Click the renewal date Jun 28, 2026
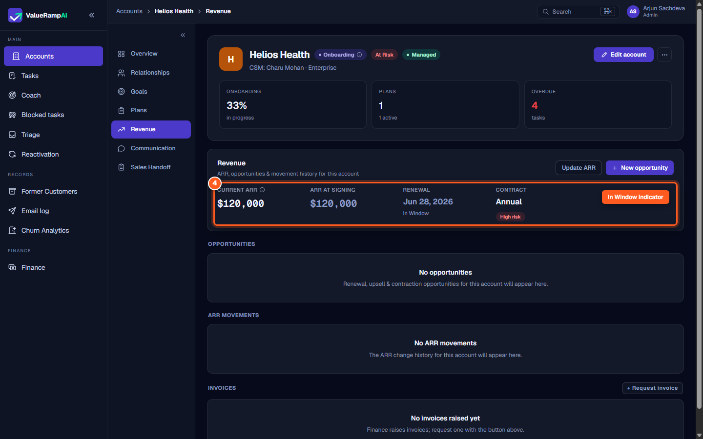The height and width of the screenshot is (439, 703). point(428,201)
